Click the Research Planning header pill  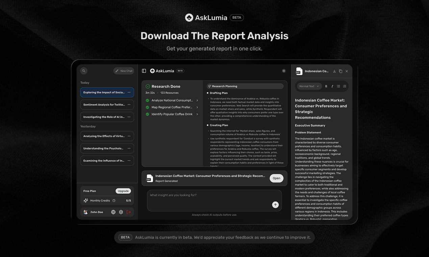pyautogui.click(x=245, y=86)
